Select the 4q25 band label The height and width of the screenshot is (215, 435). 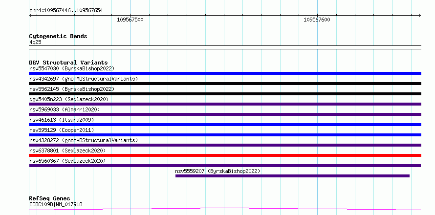pos(35,42)
